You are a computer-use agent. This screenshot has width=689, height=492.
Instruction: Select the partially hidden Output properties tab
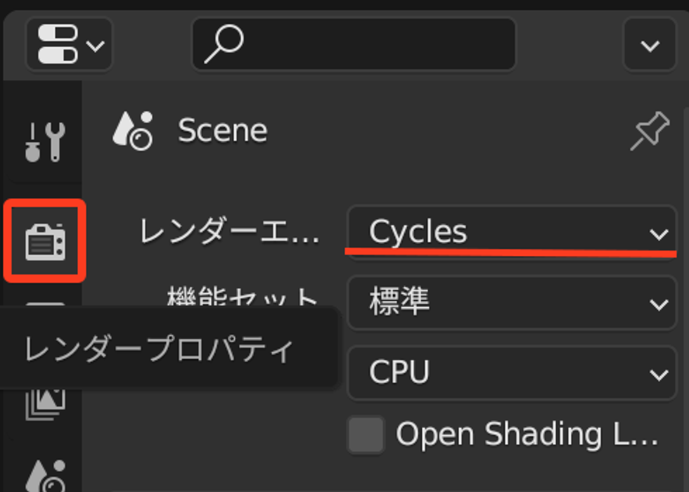(45, 304)
